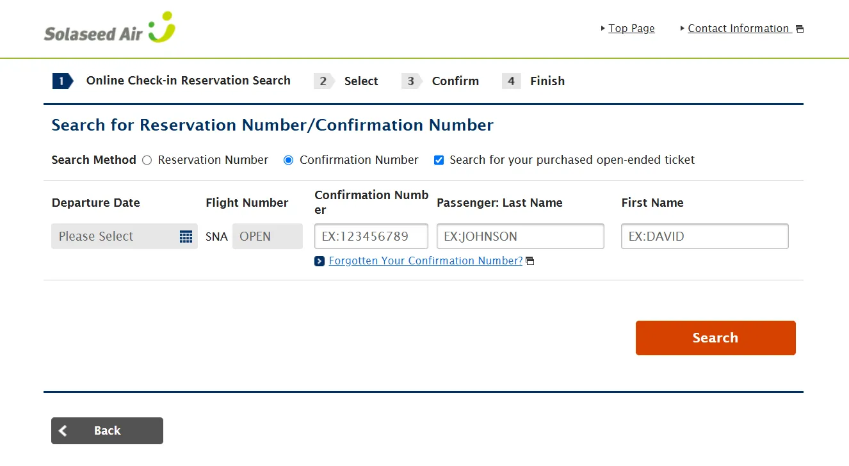Click the small arrow before Top Page

pos(603,28)
